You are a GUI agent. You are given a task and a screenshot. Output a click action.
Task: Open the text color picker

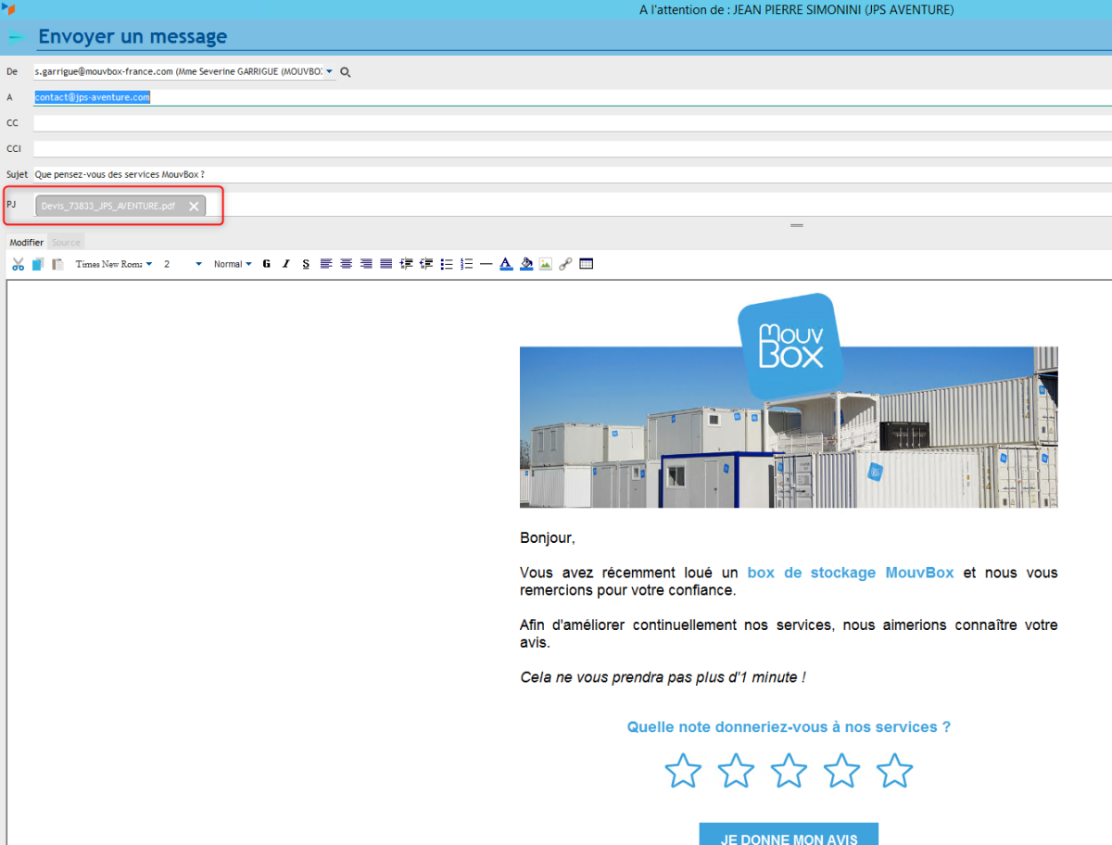pyautogui.click(x=506, y=264)
